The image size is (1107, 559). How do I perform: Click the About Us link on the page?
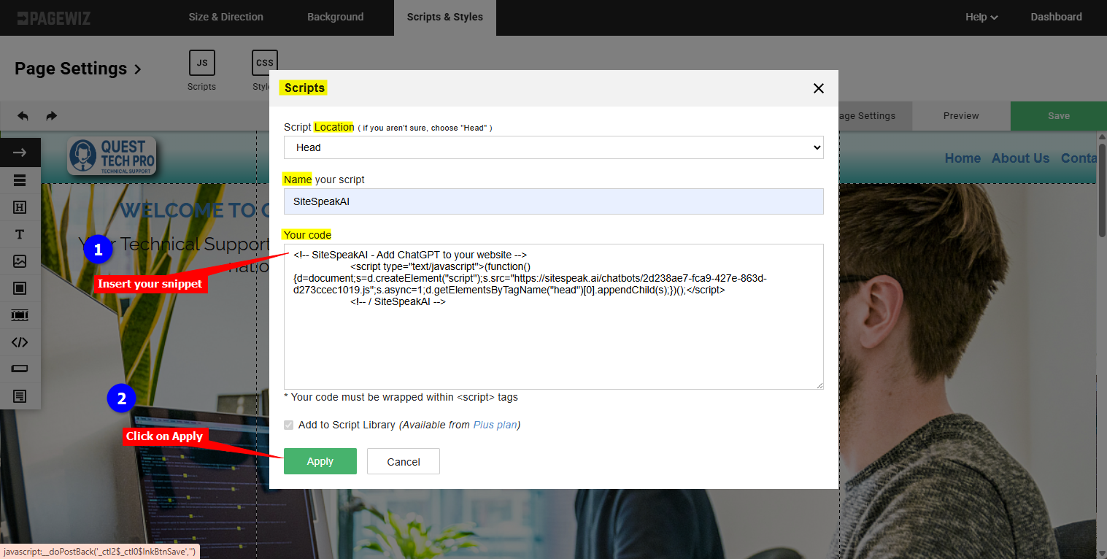pos(1020,158)
